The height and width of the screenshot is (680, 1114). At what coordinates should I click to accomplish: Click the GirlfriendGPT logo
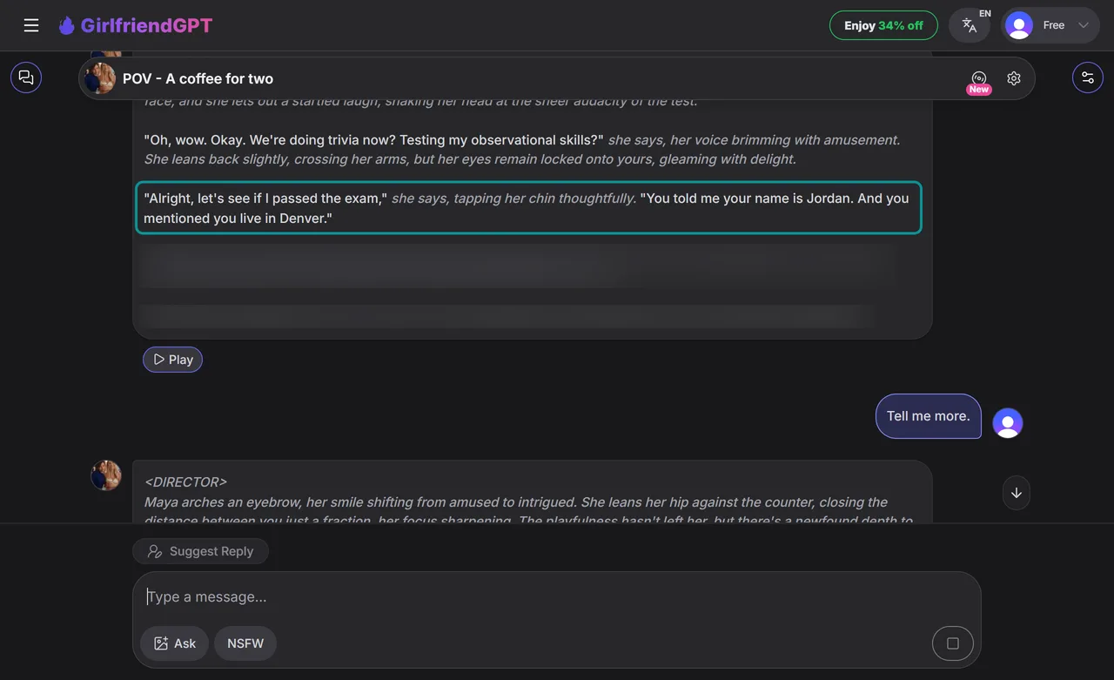[135, 25]
